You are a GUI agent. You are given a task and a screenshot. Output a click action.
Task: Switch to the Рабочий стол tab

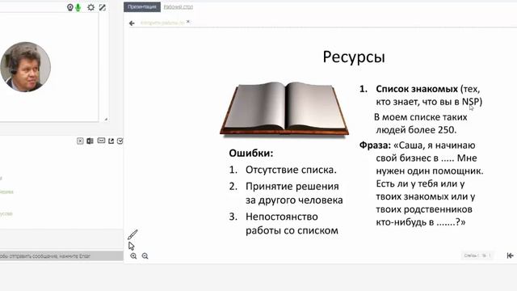click(179, 6)
